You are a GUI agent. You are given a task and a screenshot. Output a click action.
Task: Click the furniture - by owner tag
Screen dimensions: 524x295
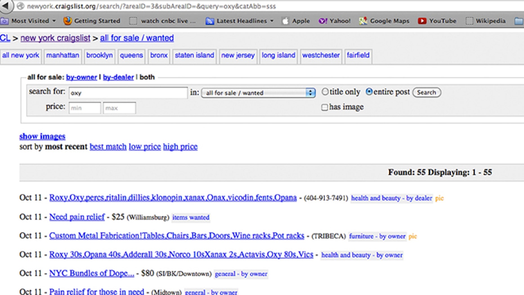coord(377,236)
